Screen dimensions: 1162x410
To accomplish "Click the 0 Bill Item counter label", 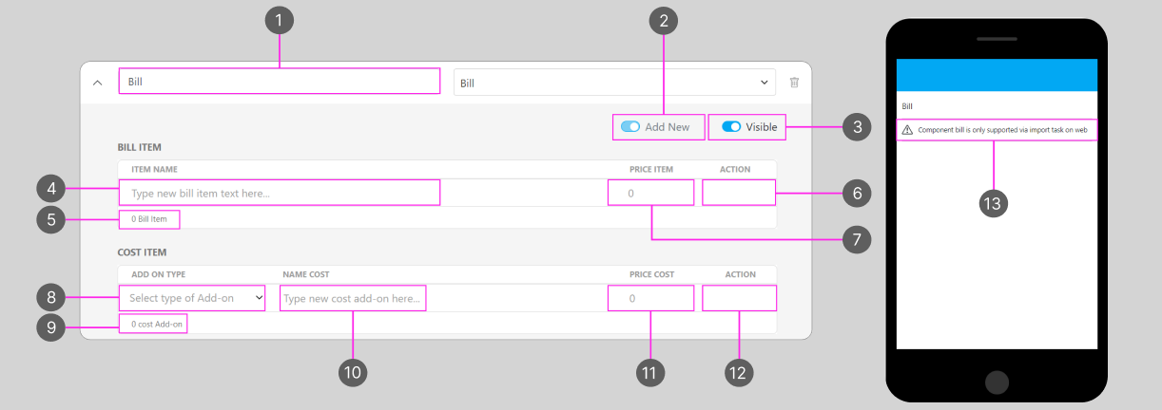I will pos(149,219).
